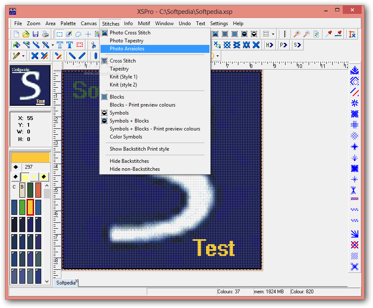The width and height of the screenshot is (373, 308).
Task: Open the dropdown arrow beside the stitch pen tool
Action: pos(53,45)
